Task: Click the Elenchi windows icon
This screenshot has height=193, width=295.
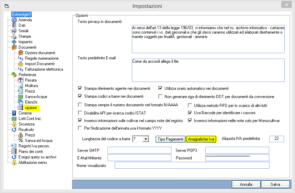Action: (x=21, y=102)
